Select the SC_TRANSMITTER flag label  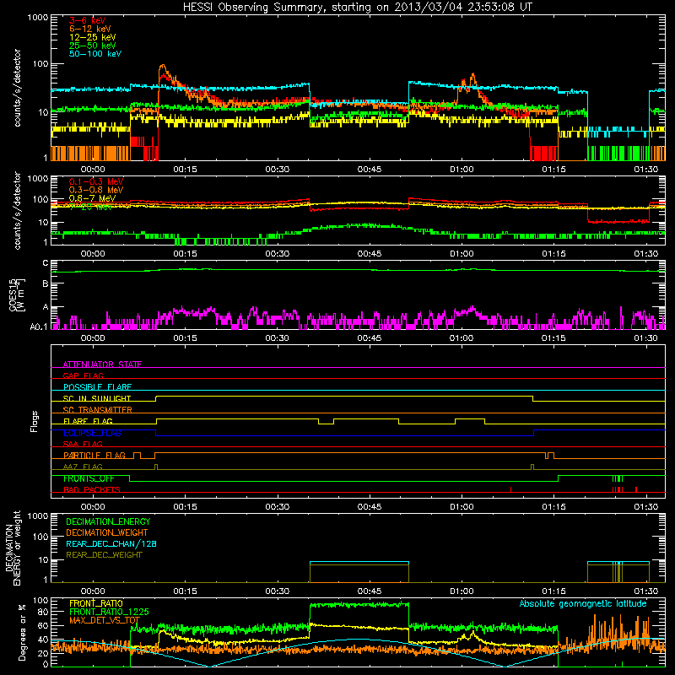point(98,409)
